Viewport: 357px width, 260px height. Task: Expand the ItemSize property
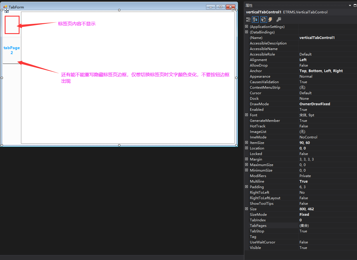[x=247, y=143]
